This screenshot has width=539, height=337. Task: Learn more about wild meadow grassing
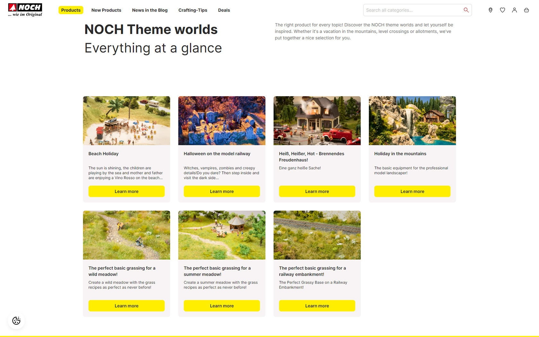(126, 306)
